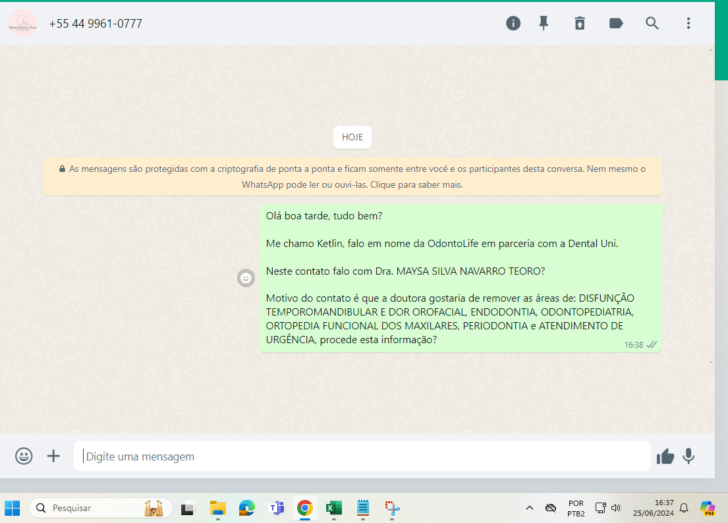Open volume control tray icon

[x=616, y=508]
